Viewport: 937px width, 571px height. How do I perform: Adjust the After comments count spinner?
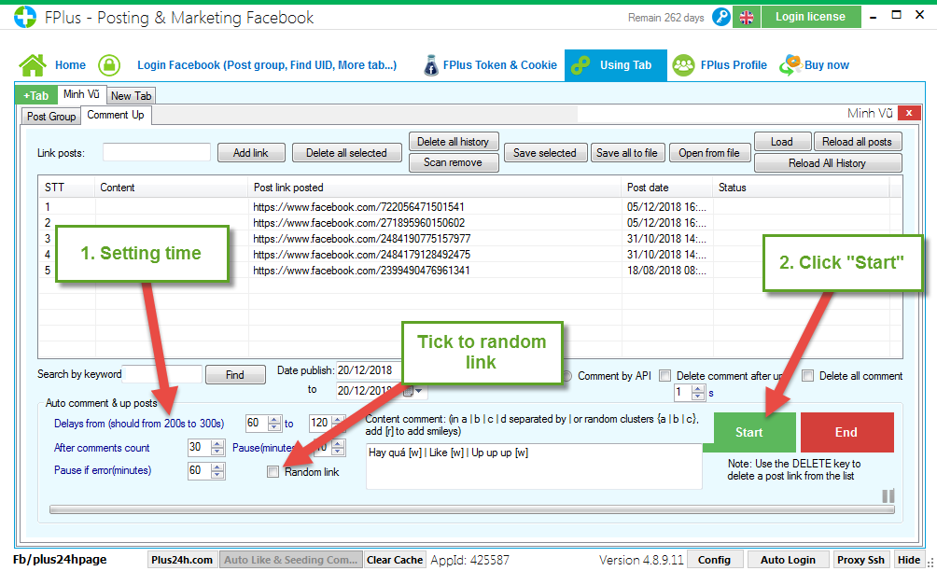pyautogui.click(x=217, y=447)
